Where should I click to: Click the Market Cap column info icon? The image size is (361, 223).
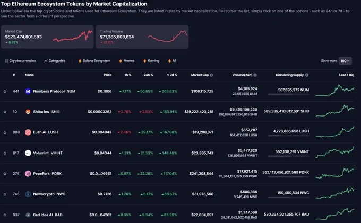pyautogui.click(x=211, y=75)
